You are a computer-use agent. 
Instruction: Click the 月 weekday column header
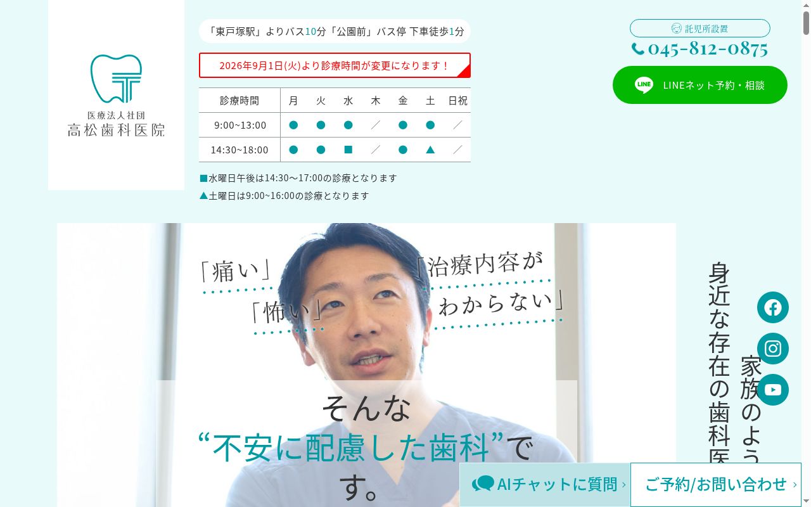point(293,100)
